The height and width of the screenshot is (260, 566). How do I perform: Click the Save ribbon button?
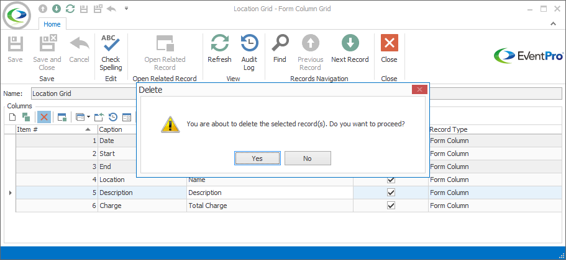[x=15, y=50]
